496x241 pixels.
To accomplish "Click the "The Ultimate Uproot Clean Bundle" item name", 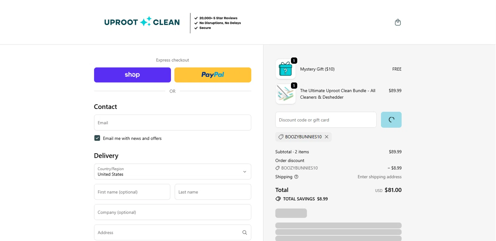I will [x=338, y=94].
